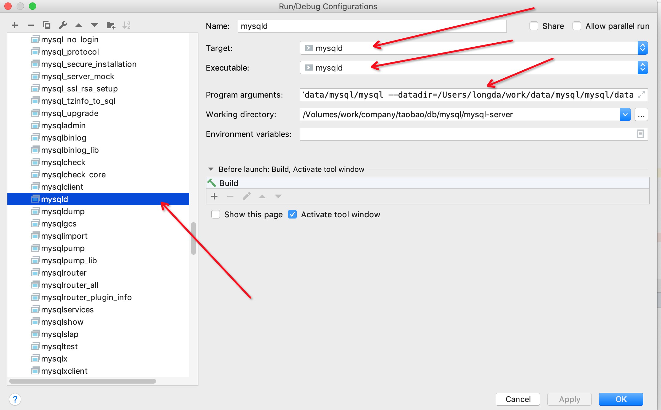The width and height of the screenshot is (661, 410).
Task: Expand the Program arguments field editor
Action: pos(641,95)
